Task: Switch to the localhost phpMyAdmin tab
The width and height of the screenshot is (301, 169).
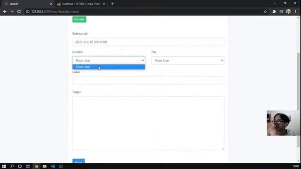Action: point(81,4)
